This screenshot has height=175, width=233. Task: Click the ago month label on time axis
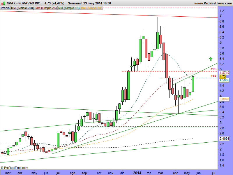(72, 173)
